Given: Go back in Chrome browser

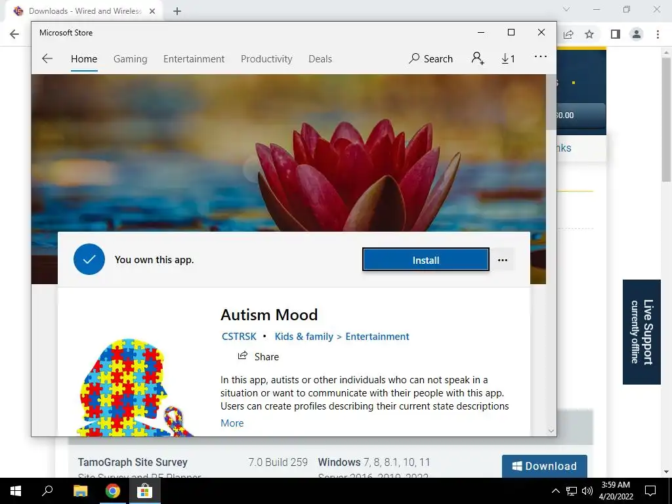Looking at the screenshot, I should point(14,34).
